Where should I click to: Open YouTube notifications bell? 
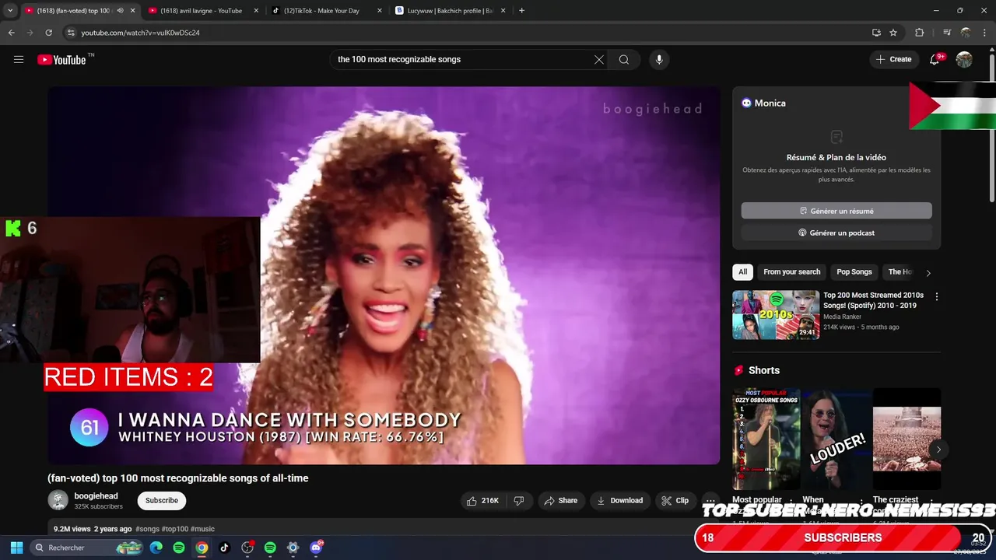935,59
